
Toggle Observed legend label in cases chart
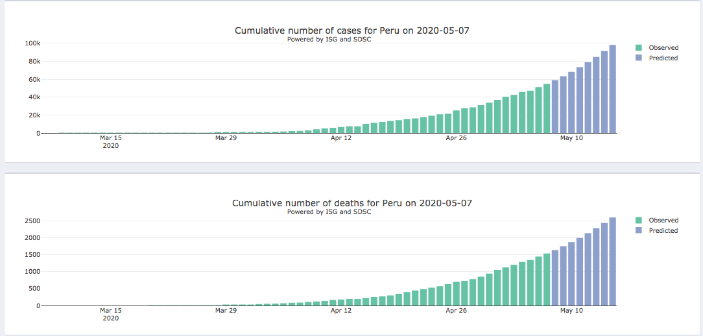coord(663,48)
